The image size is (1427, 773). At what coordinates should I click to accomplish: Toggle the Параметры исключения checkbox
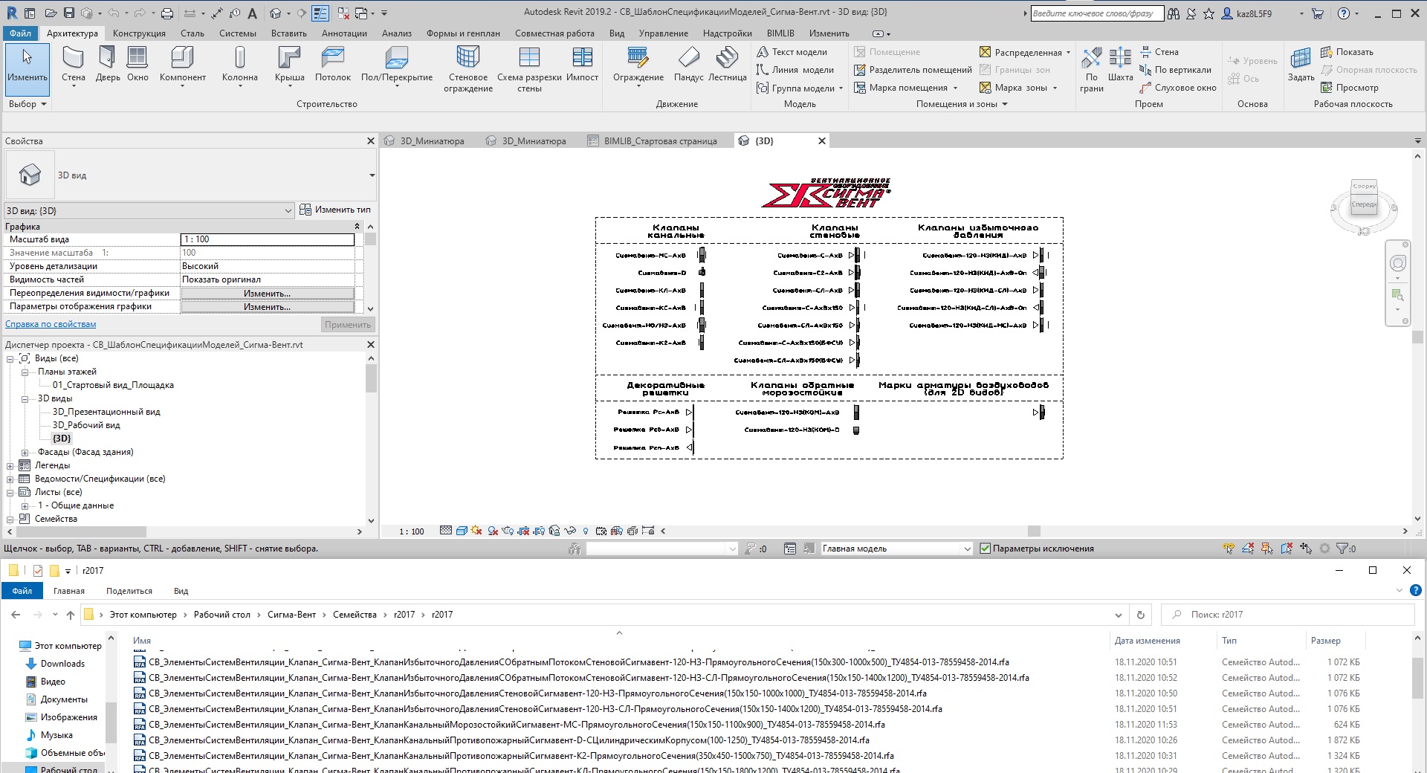click(986, 549)
